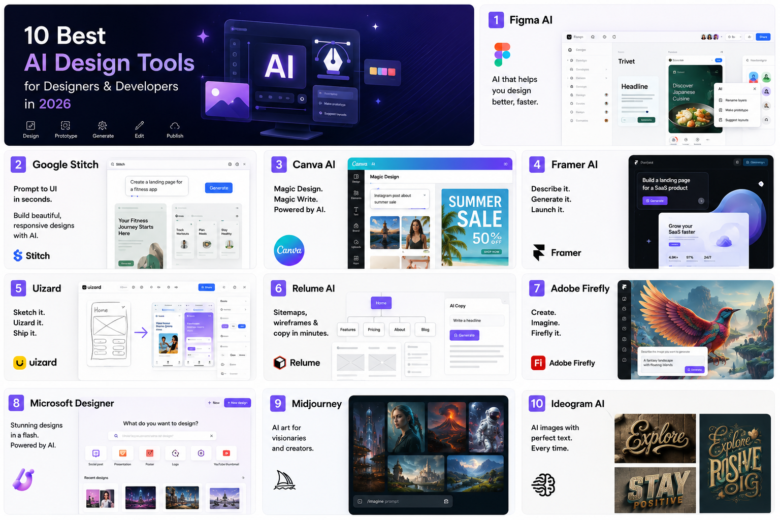Select the Prototype icon in the banner
This screenshot has height=520, width=780.
pyautogui.click(x=66, y=125)
